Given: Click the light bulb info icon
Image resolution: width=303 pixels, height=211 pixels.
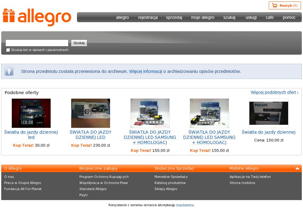Looking at the screenshot, I should tap(9, 71).
